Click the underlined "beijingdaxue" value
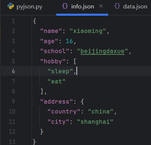Image resolution: width=151 pixels, height=145 pixels. point(103,51)
